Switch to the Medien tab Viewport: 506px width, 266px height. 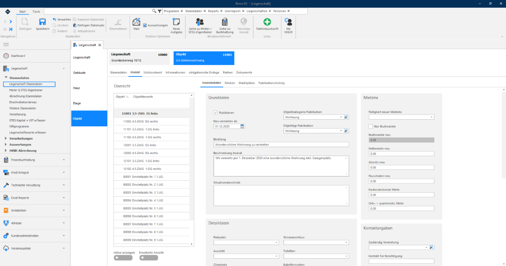[x=230, y=83]
